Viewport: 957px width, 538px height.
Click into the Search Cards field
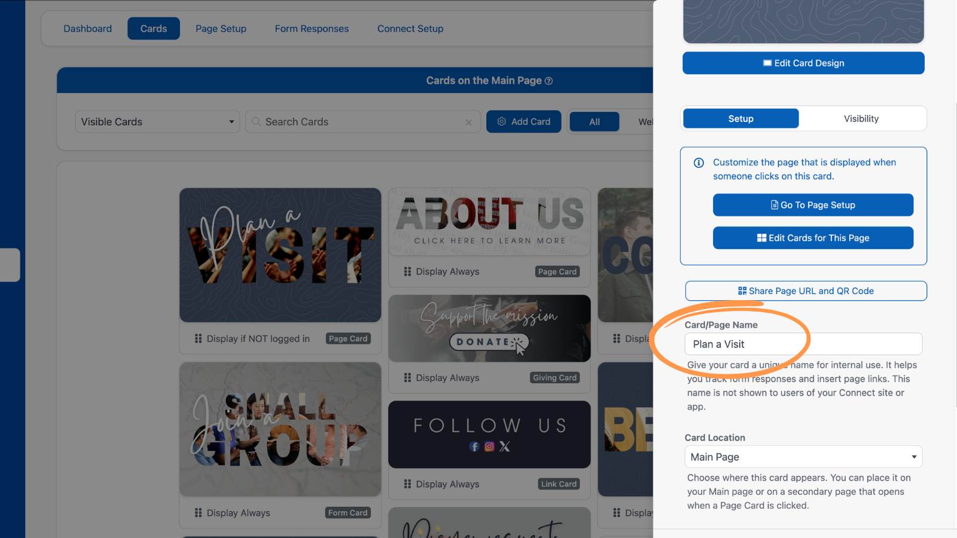tap(362, 122)
